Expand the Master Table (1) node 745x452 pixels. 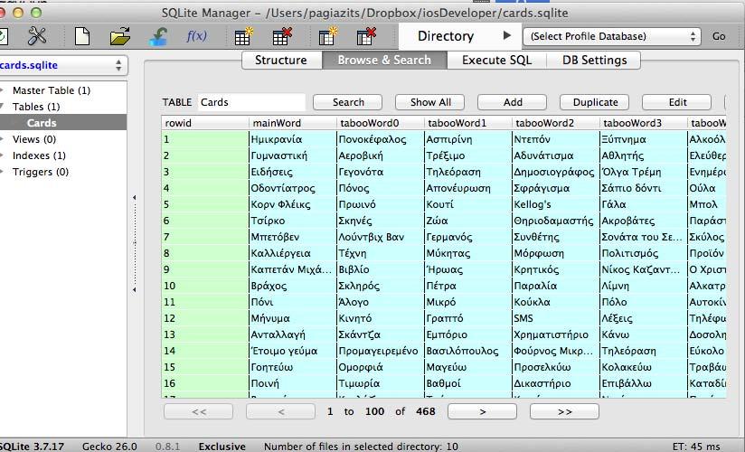(x=3, y=90)
